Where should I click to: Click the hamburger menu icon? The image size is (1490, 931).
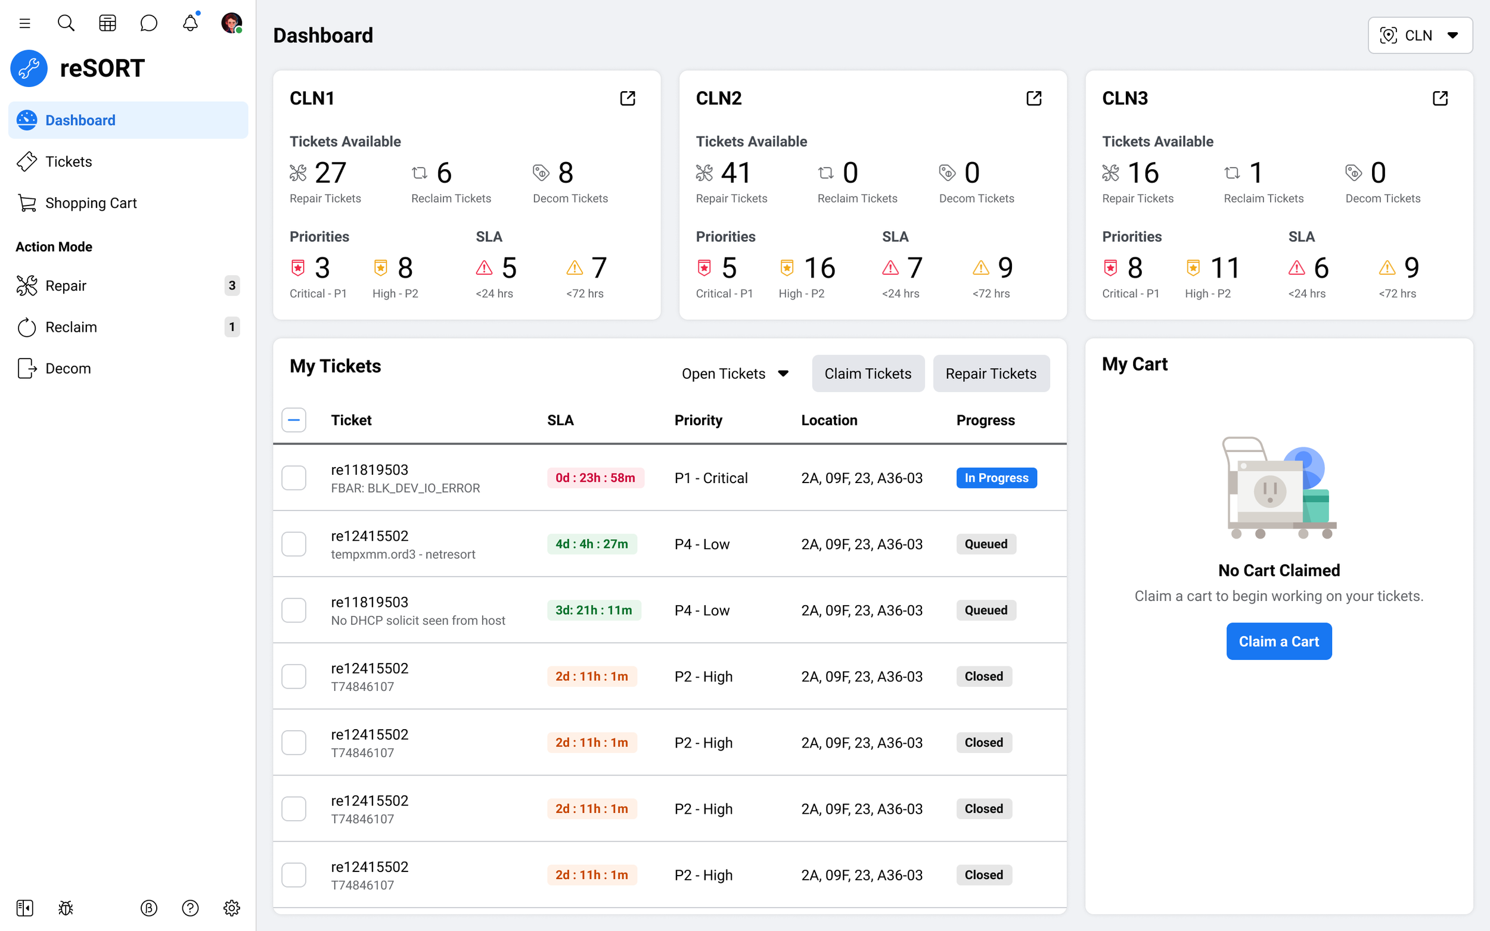(x=24, y=23)
